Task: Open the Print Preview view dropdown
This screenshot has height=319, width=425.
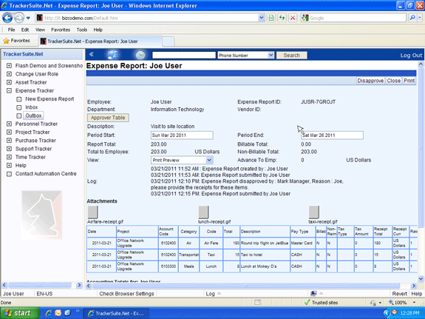Action: click(209, 160)
